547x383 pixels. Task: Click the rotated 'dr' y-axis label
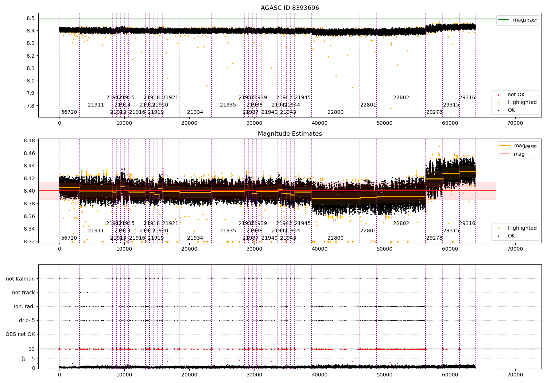pyautogui.click(x=24, y=359)
